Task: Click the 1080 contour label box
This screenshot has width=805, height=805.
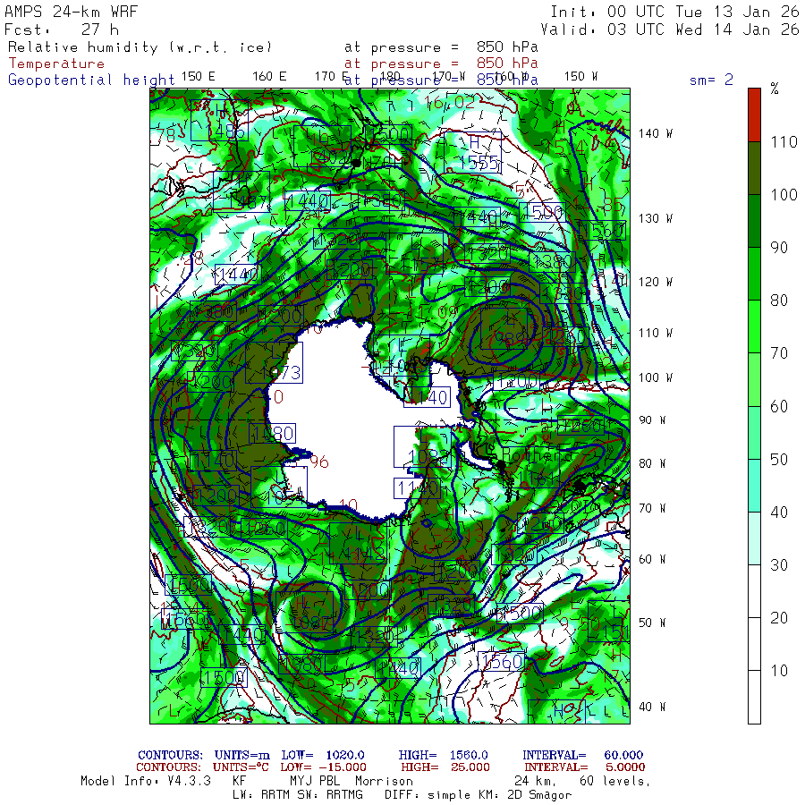Action: pos(272,433)
